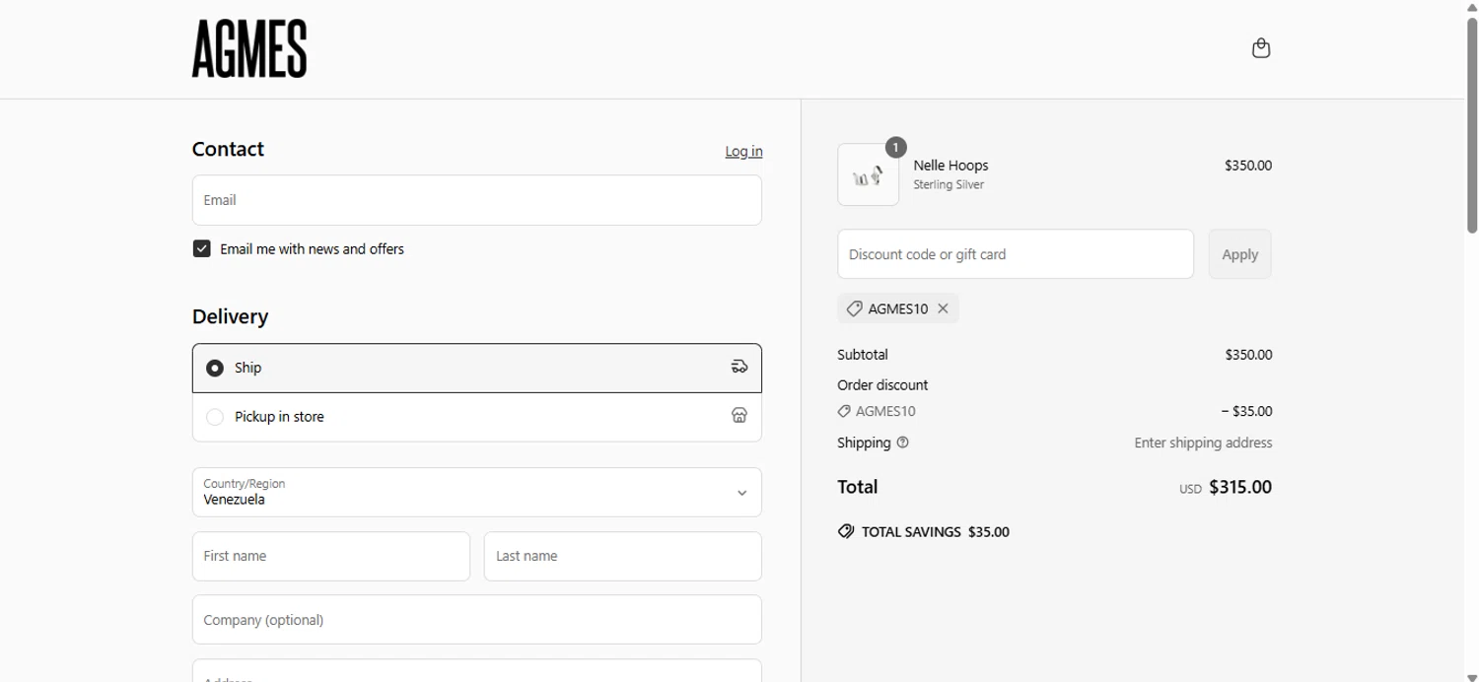The height and width of the screenshot is (682, 1479).
Task: Click the Country/Region chevron arrow
Action: (741, 493)
